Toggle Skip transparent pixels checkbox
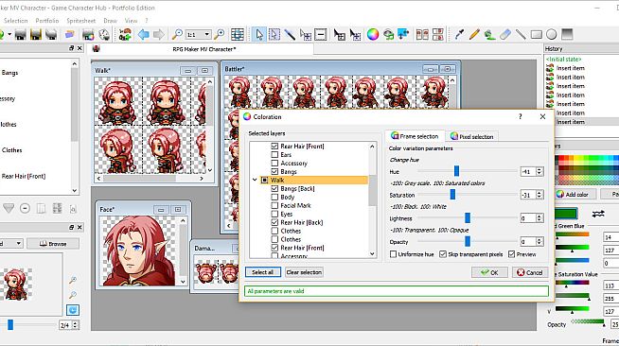 (x=443, y=254)
